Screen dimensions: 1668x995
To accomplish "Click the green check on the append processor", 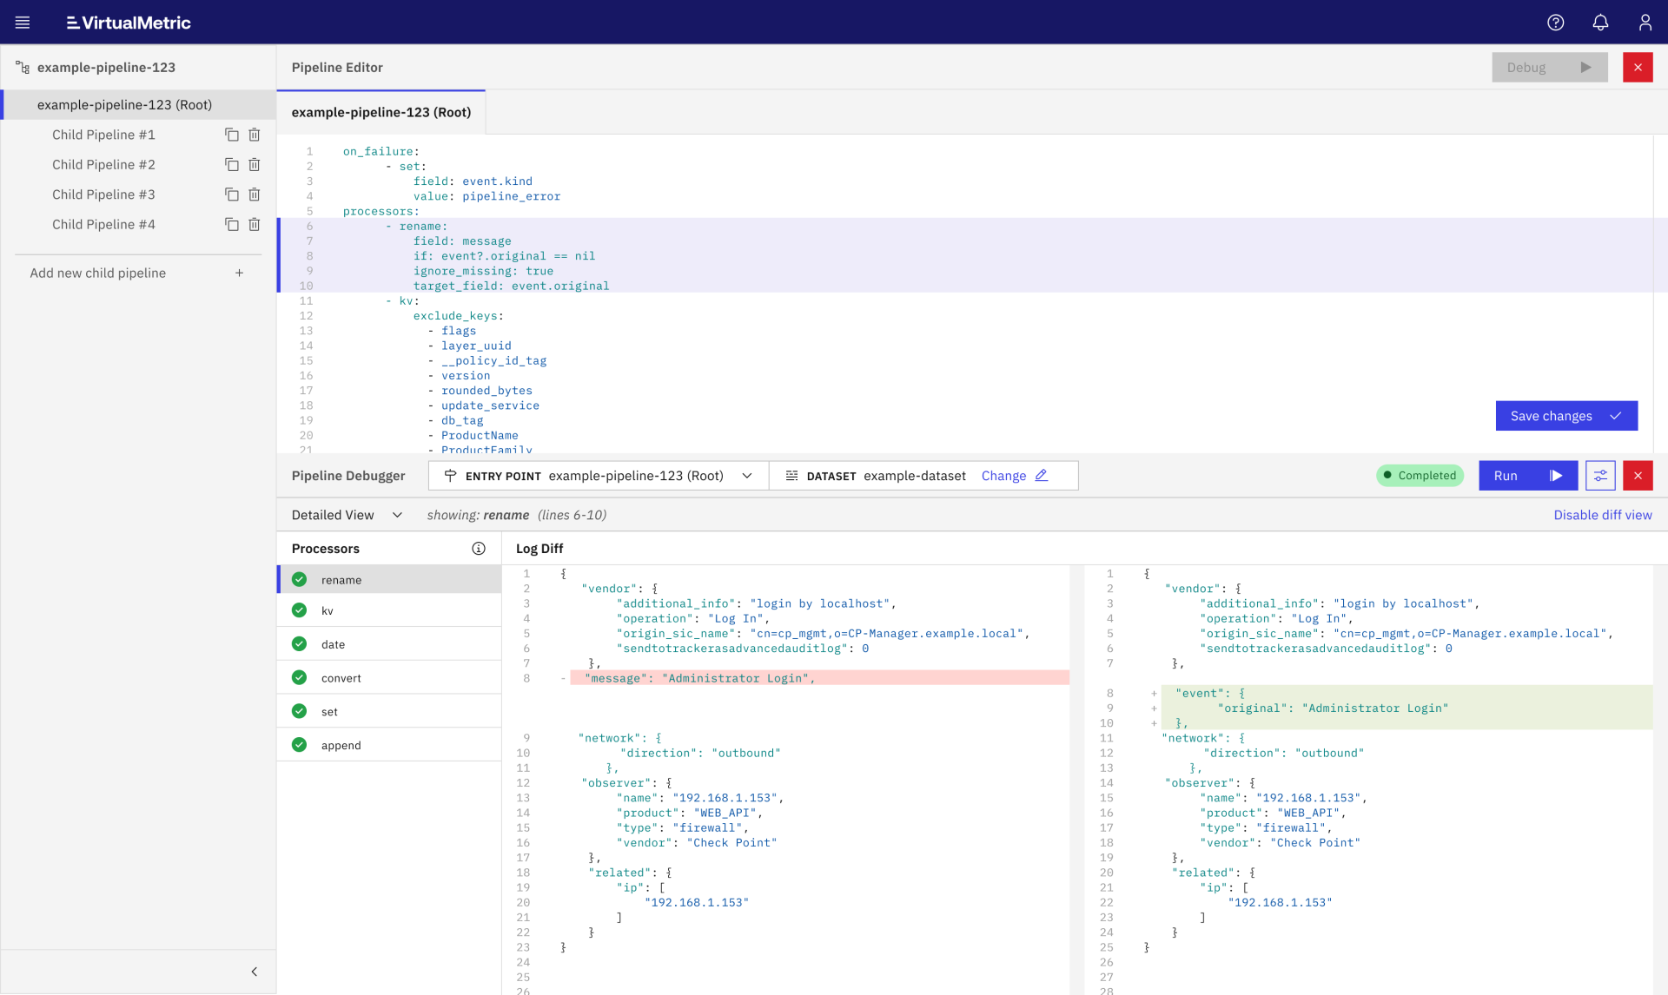I will [x=300, y=745].
